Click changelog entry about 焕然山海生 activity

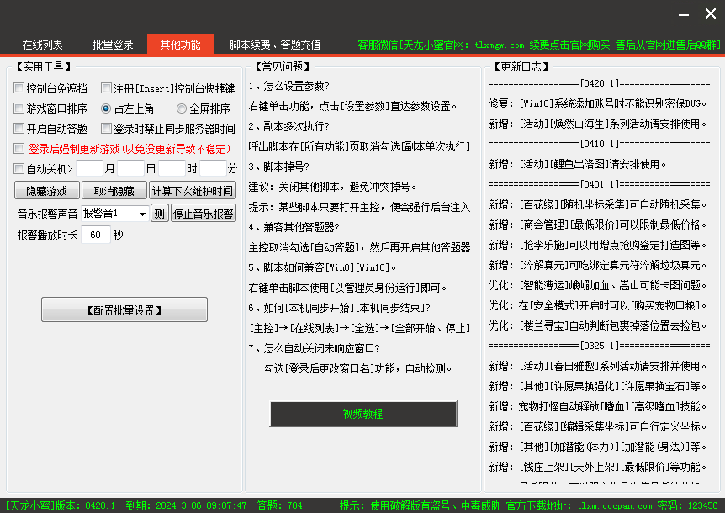tap(598, 124)
